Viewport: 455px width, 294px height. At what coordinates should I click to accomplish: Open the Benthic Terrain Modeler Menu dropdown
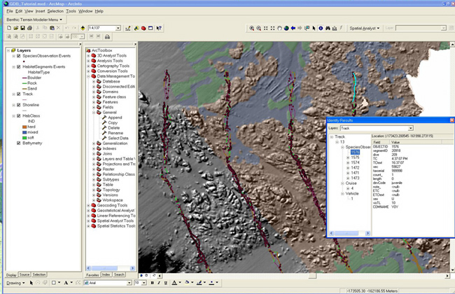click(x=34, y=20)
